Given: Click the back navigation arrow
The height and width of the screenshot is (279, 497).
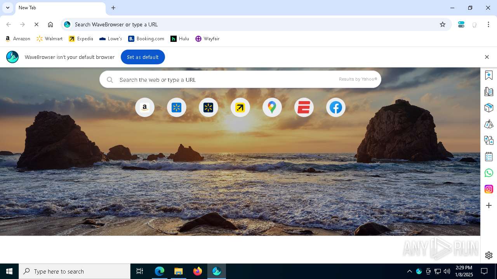Looking at the screenshot, I should (x=9, y=24).
